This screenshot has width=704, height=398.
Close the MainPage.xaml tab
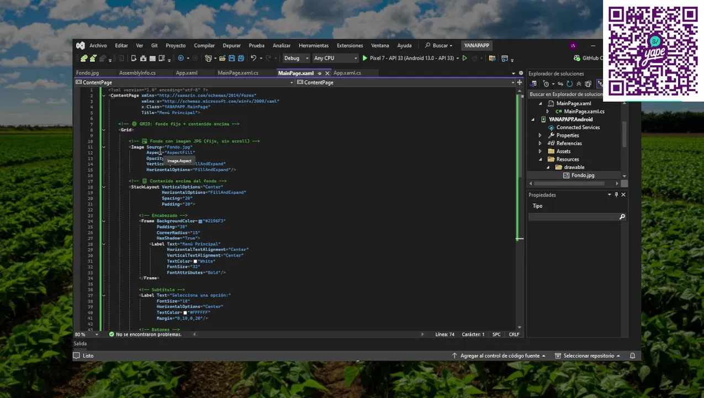click(327, 73)
